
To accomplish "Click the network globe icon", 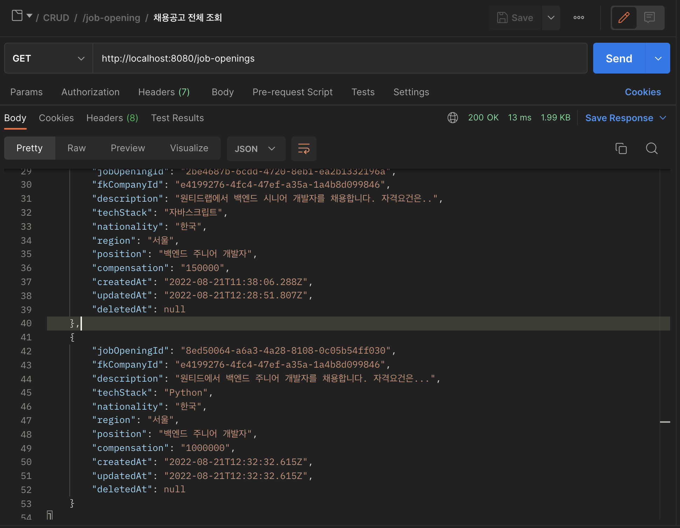I will click(453, 118).
